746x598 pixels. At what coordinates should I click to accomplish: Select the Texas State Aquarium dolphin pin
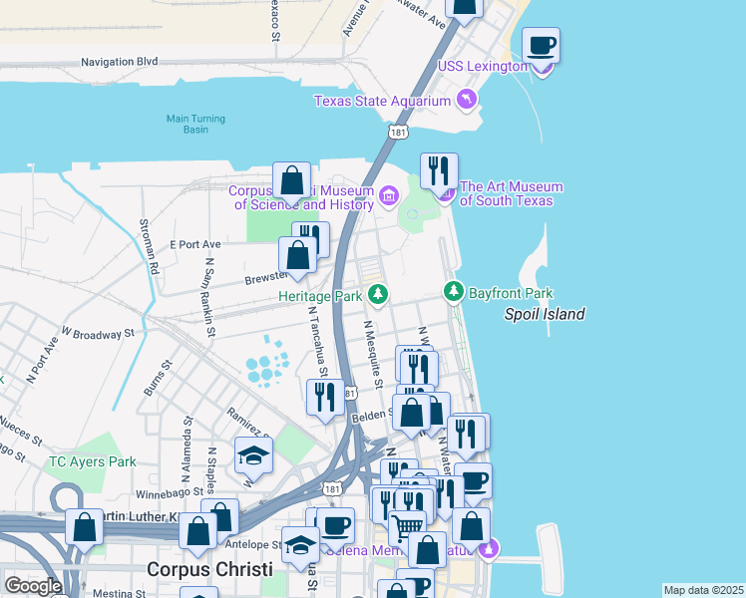point(467,100)
